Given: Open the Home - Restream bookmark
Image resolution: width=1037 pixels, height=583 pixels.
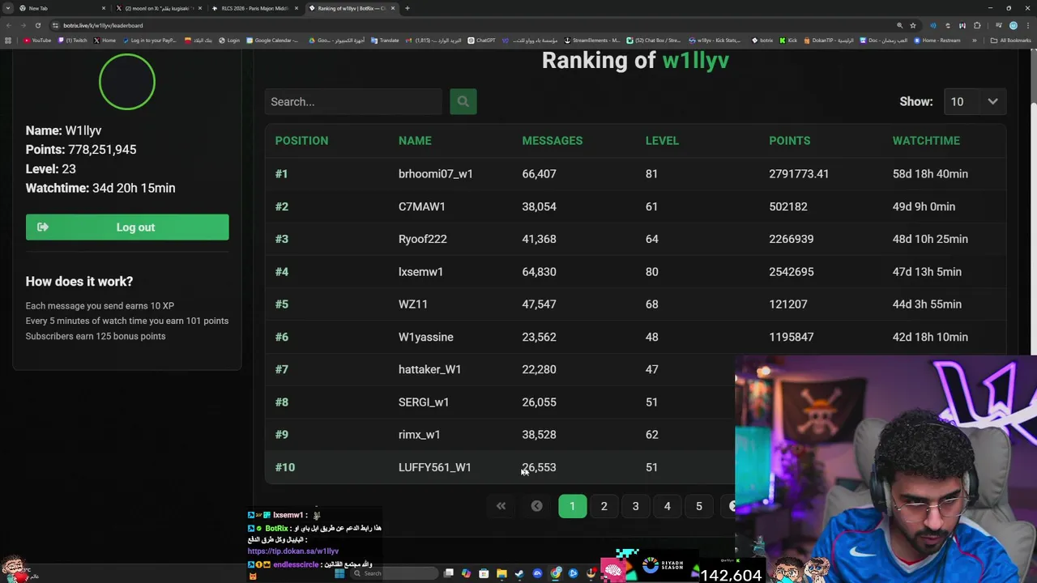Looking at the screenshot, I should click(937, 40).
